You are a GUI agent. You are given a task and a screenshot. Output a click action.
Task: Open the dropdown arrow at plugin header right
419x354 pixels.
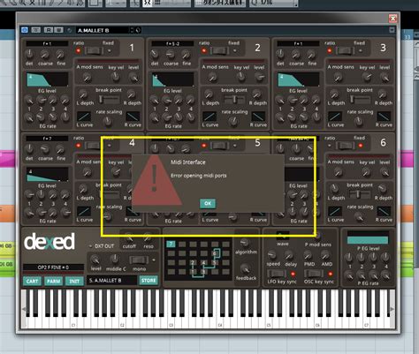(x=392, y=30)
